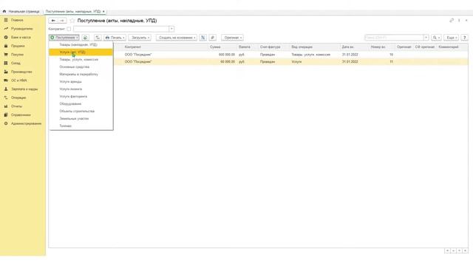Go to Зарплата и кадры section
Viewport: 473px width, 266px height.
click(24, 89)
